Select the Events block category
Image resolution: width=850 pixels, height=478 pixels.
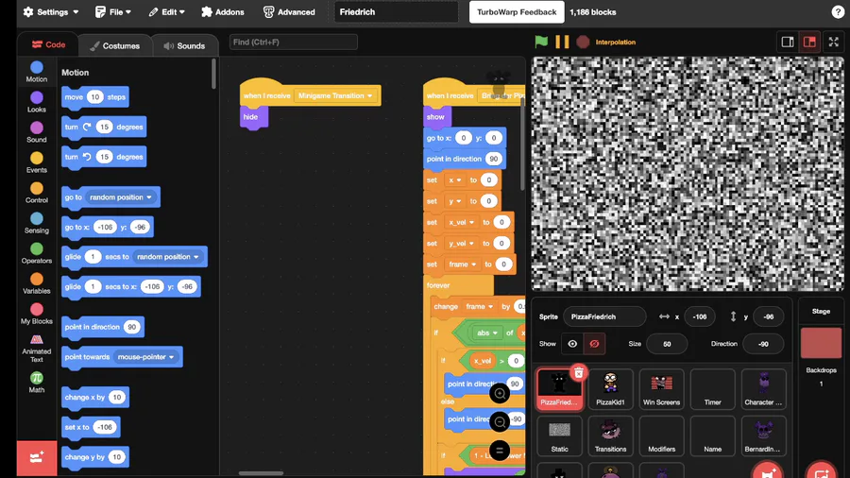tap(36, 162)
